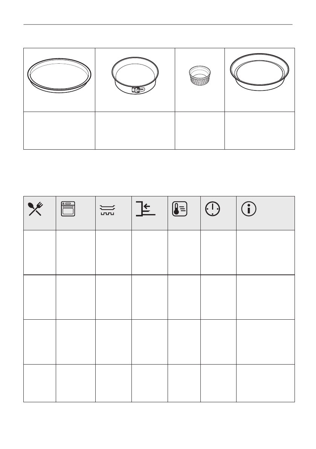Click the empty caption cell below pizza pan
This screenshot has height=449, width=316.
(x=59, y=130)
